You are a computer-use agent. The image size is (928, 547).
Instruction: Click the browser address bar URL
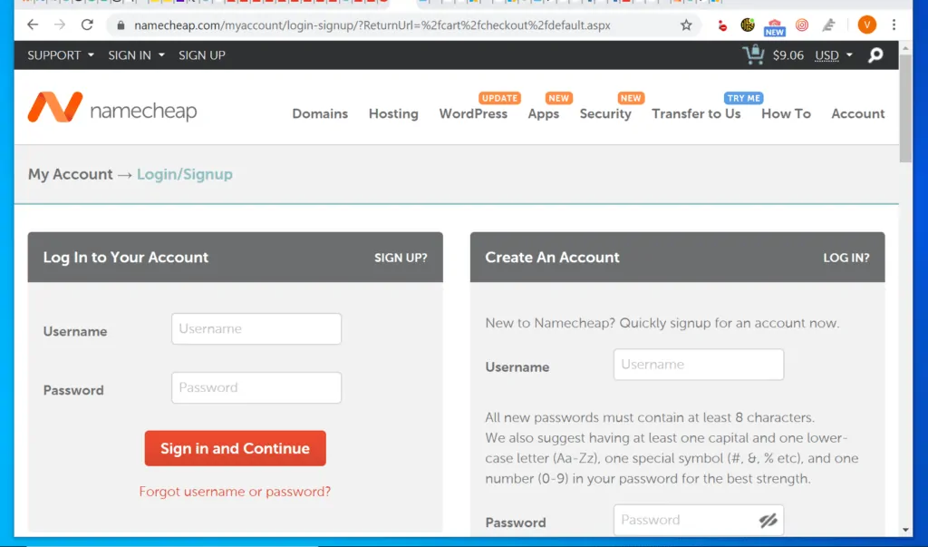click(x=372, y=25)
